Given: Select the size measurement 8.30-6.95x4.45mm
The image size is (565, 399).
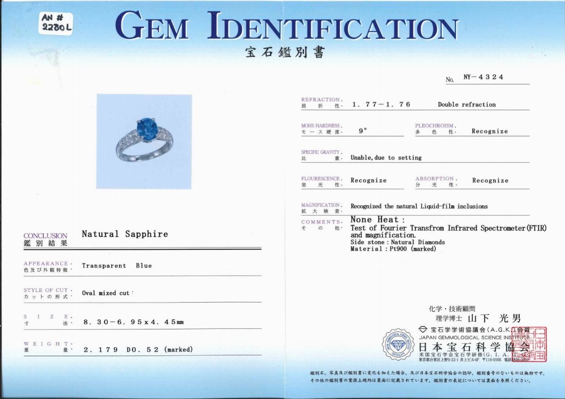Looking at the screenshot, I should (x=133, y=322).
